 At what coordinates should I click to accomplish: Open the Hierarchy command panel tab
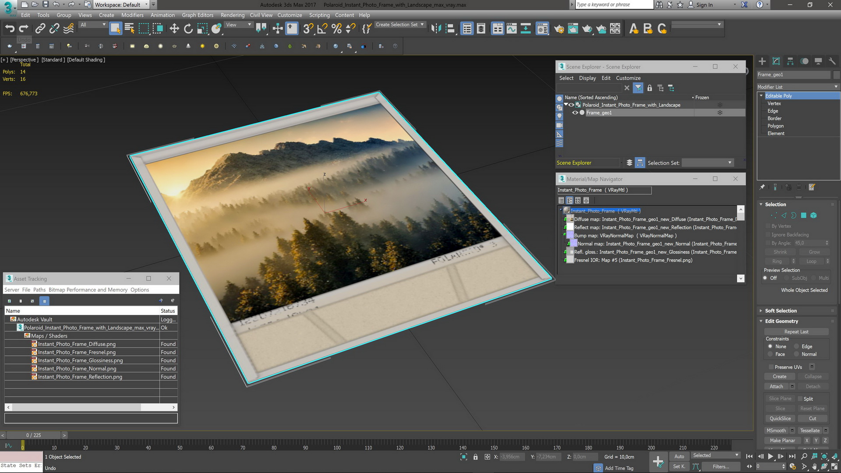point(790,61)
